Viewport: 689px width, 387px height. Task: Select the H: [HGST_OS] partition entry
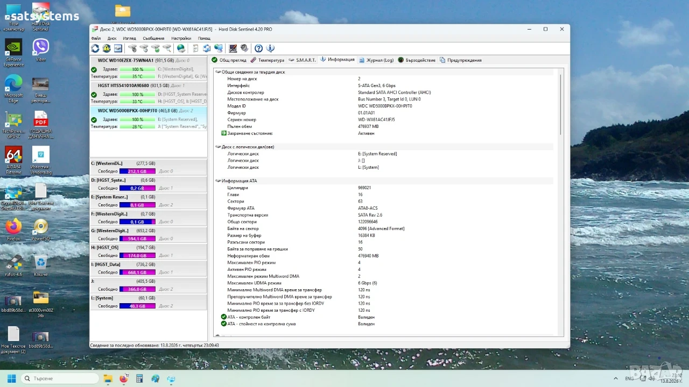148,251
